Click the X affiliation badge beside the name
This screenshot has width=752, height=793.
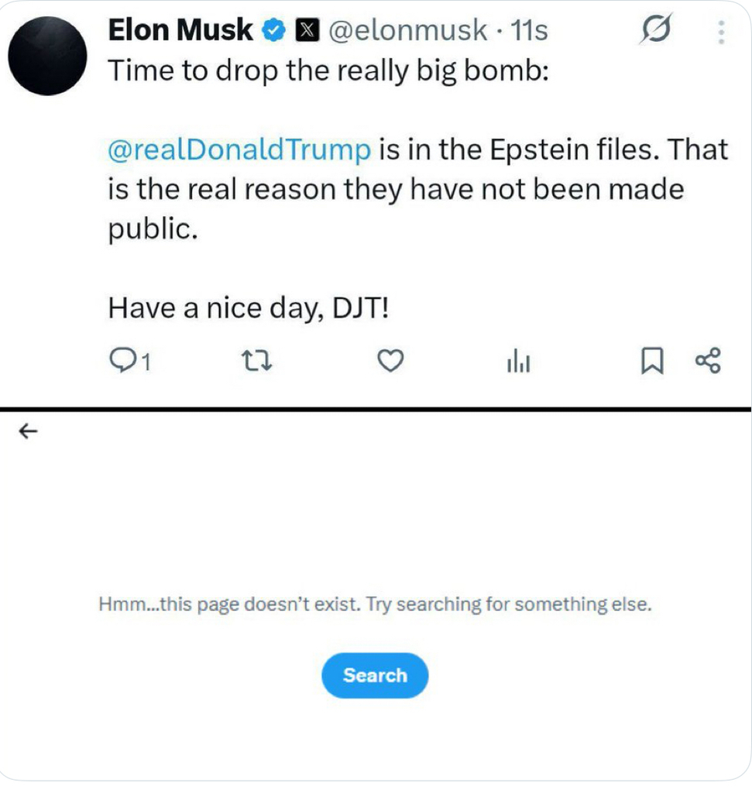point(307,30)
